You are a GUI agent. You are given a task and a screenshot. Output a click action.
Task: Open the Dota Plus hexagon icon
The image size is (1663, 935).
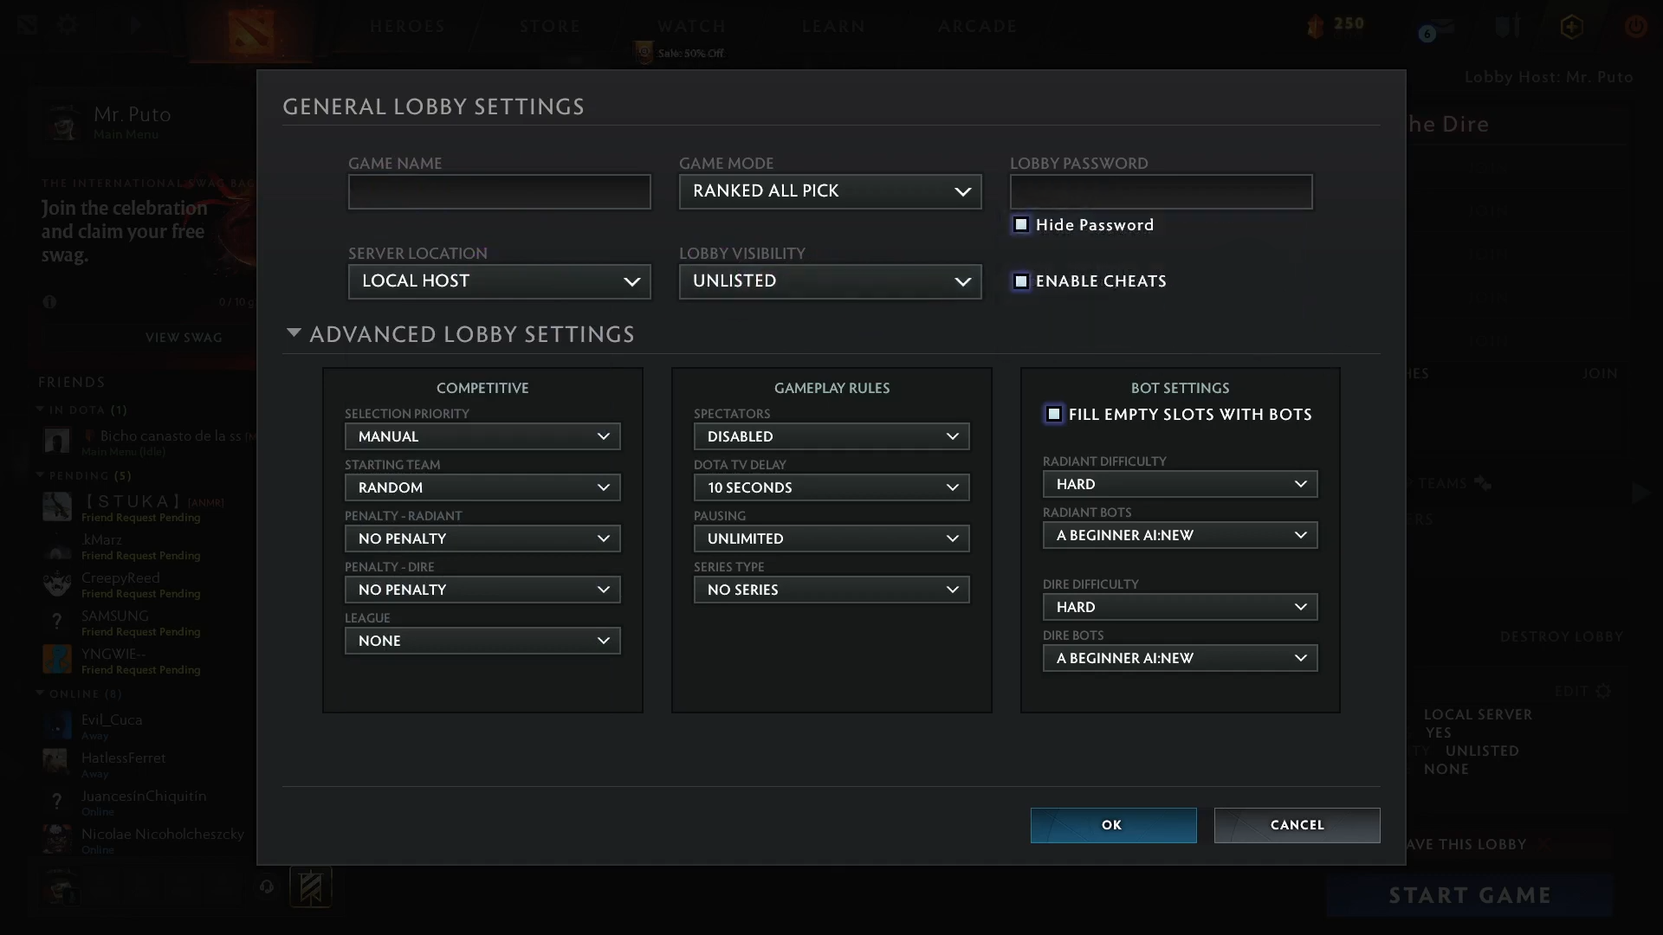(1571, 27)
